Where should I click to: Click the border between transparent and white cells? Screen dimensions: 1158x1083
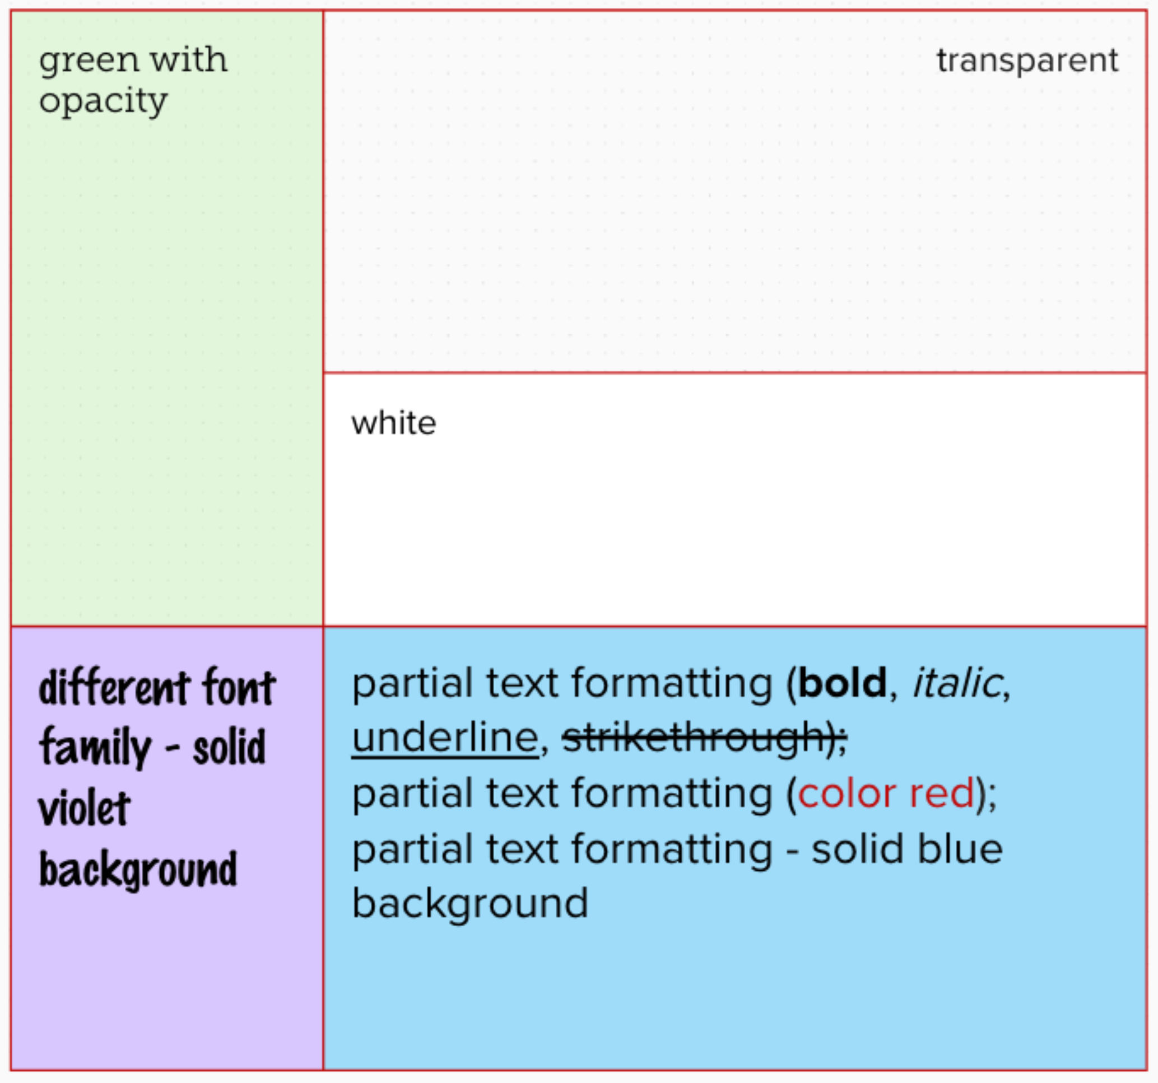click(734, 372)
